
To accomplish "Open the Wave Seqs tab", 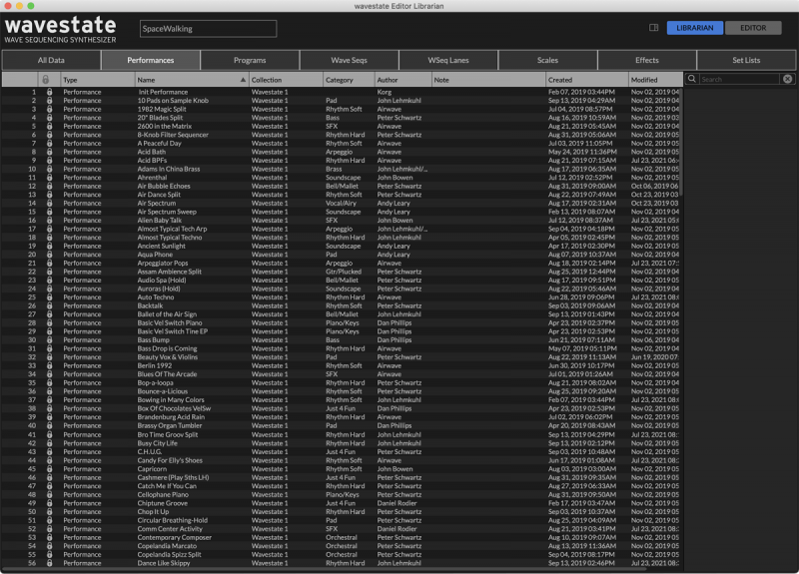I will pyautogui.click(x=349, y=60).
